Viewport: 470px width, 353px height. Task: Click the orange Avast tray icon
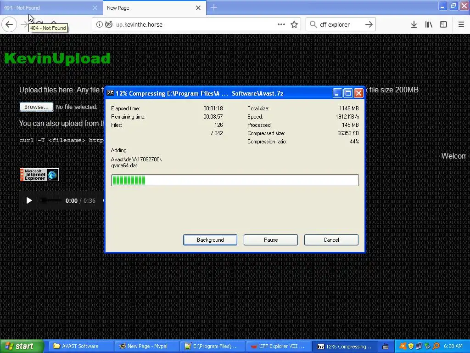click(403, 346)
